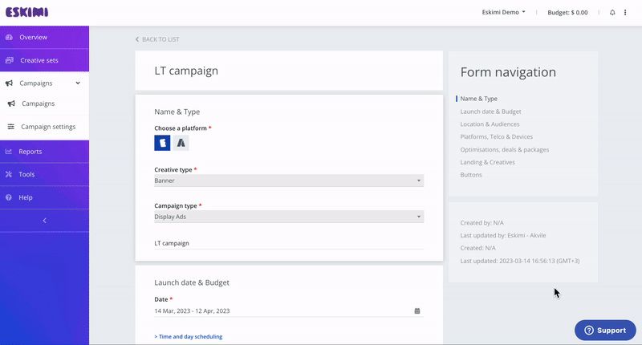Open the Campaign type Display Ads dropdown
Viewport: 642px width, 345px height.
pyautogui.click(x=289, y=217)
